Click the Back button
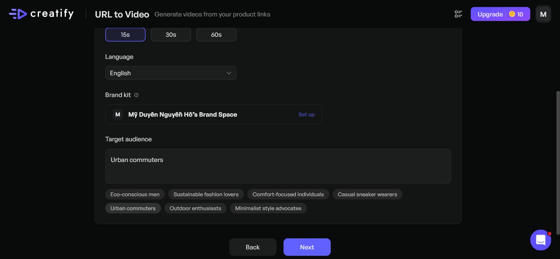 tap(253, 247)
